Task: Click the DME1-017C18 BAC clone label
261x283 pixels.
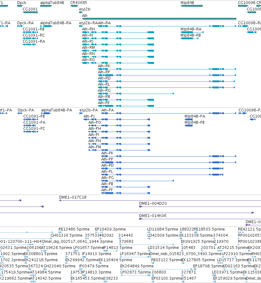Action: tap(73, 197)
